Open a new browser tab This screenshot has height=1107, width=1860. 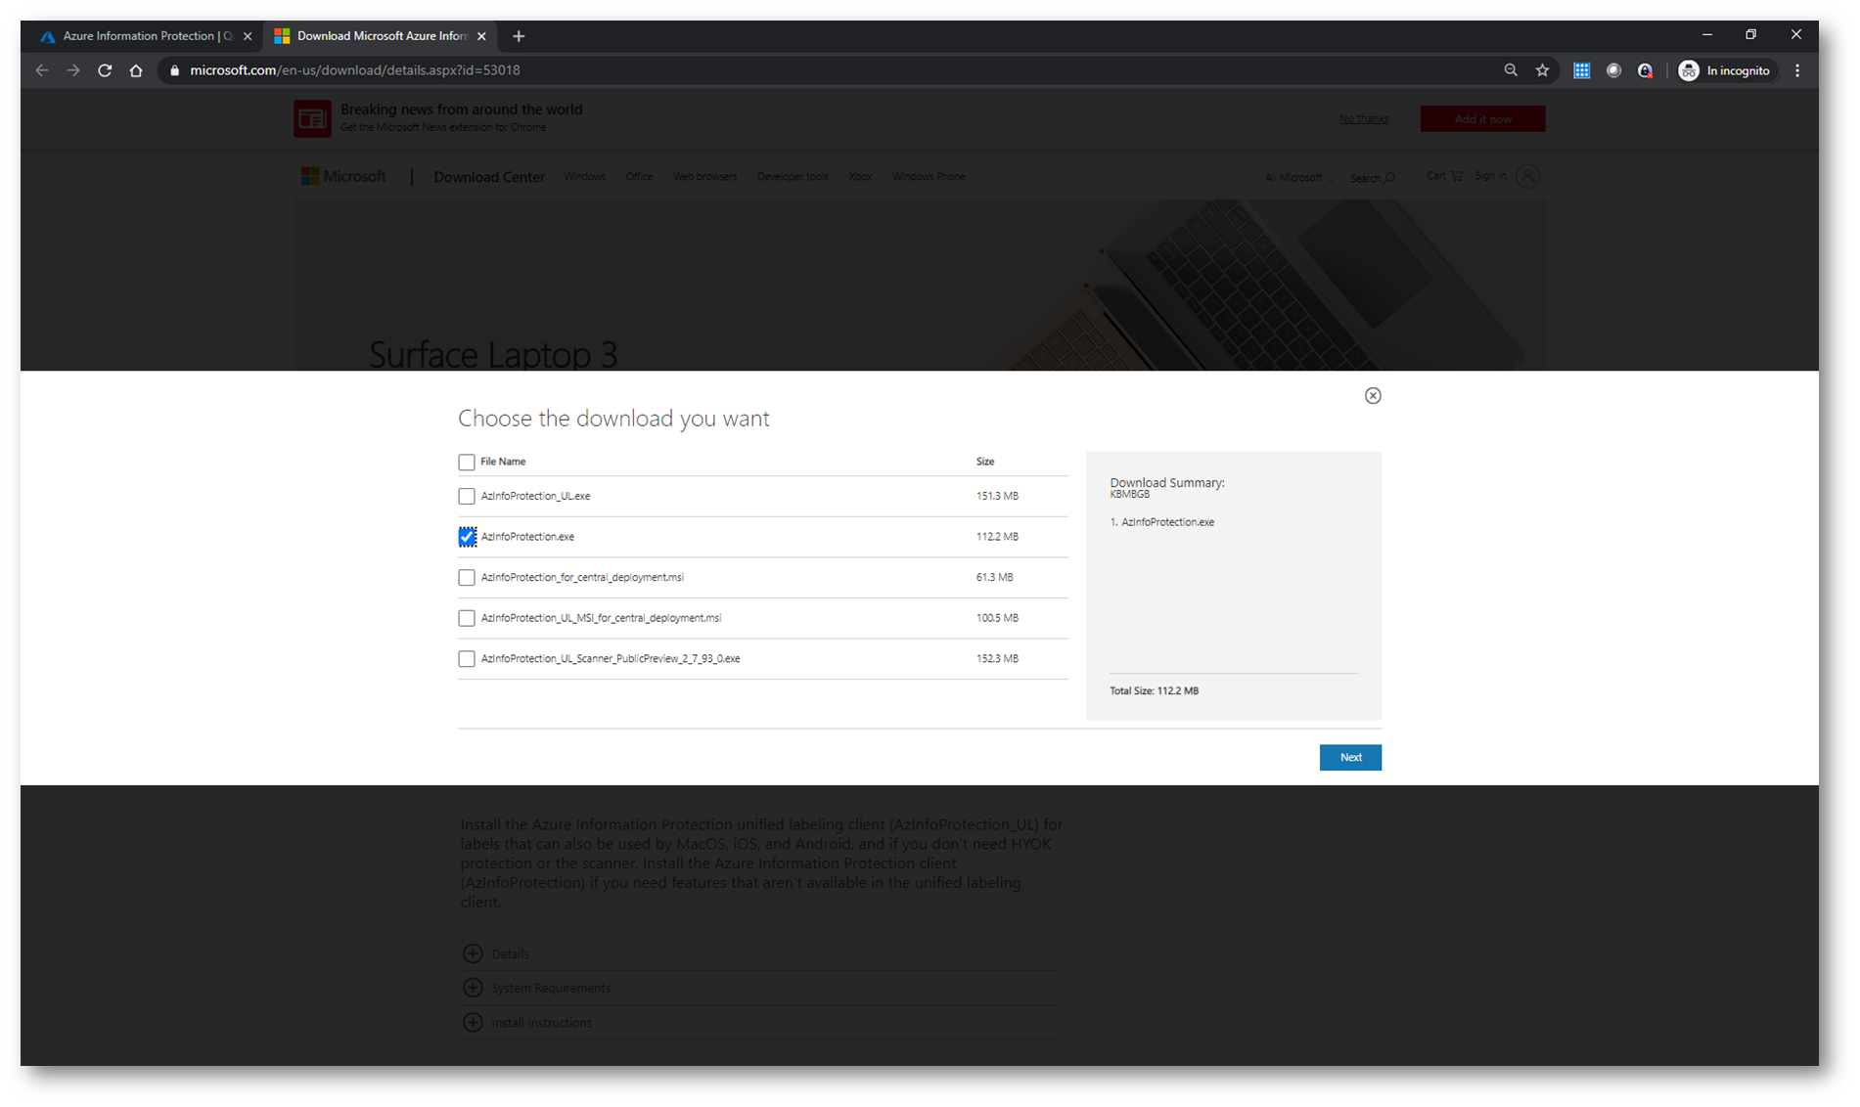[x=519, y=36]
